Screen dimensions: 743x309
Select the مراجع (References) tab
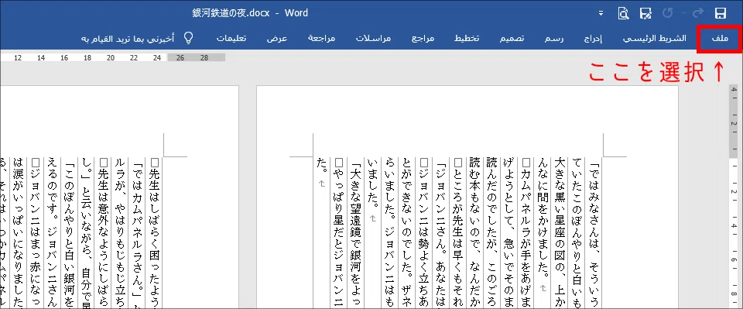[423, 39]
